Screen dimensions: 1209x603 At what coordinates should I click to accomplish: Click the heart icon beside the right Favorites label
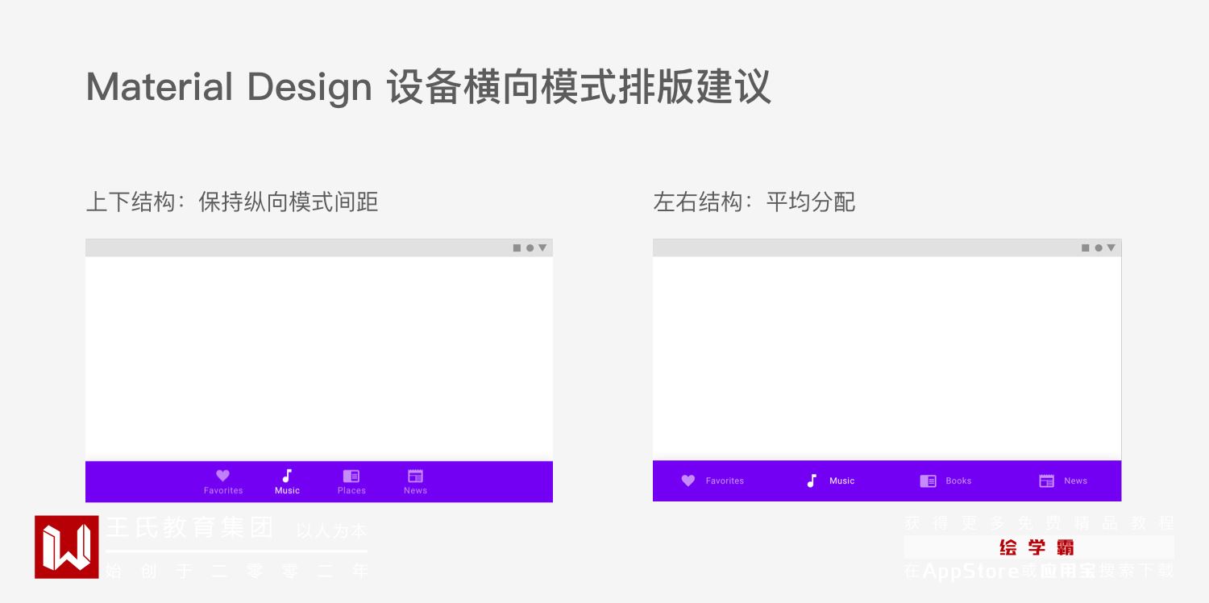[688, 480]
